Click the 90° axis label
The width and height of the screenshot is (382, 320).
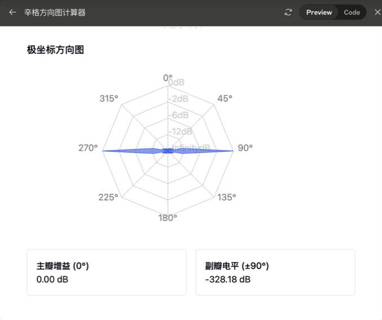pyautogui.click(x=245, y=148)
